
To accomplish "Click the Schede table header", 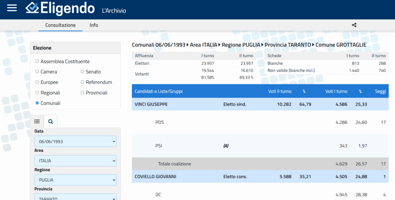I will point(274,55).
